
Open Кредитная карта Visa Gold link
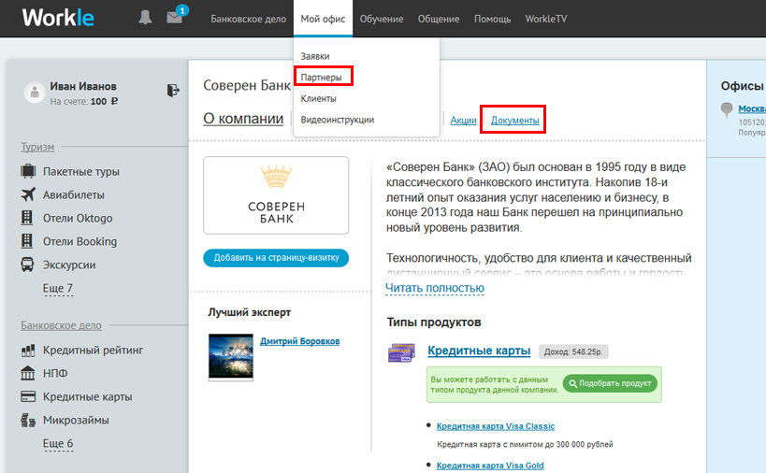490,466
